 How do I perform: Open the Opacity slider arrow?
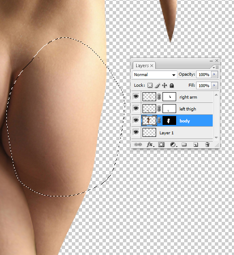pyautogui.click(x=214, y=74)
